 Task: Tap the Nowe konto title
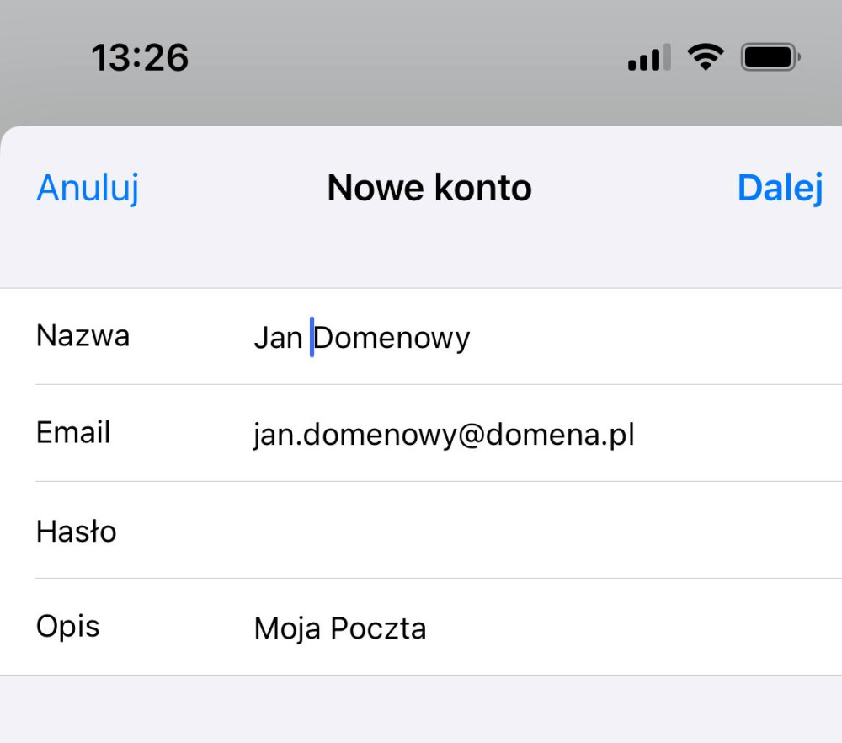tap(429, 188)
